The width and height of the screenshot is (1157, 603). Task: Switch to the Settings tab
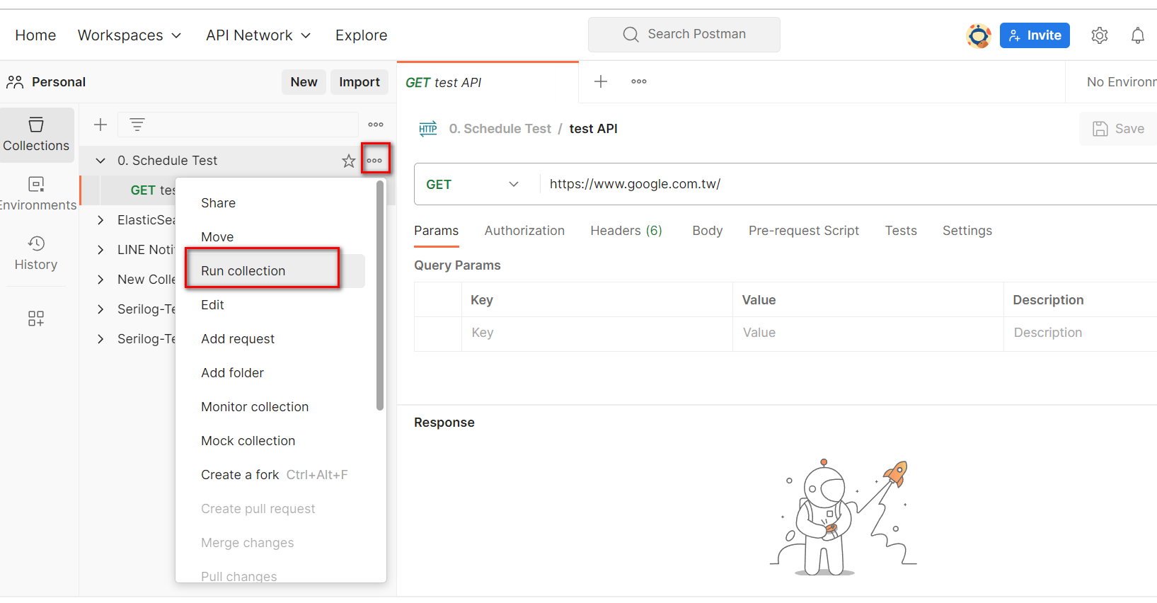pyautogui.click(x=967, y=231)
